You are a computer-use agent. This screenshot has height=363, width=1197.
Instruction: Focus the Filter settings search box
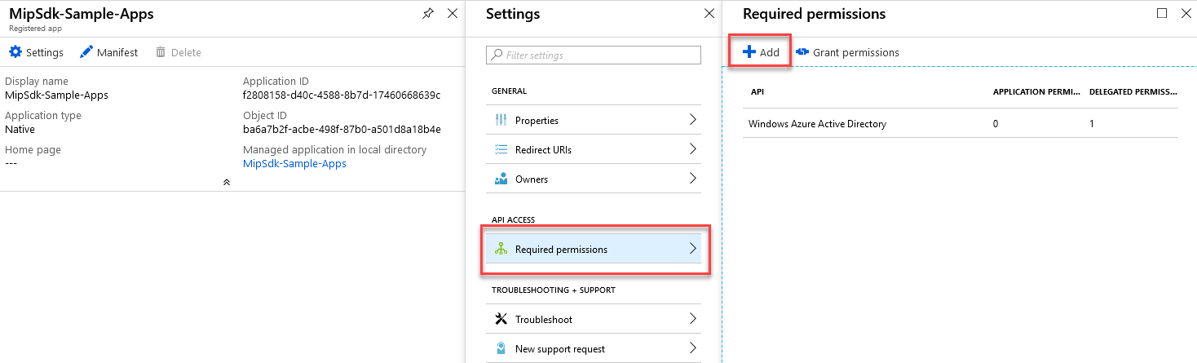(594, 55)
